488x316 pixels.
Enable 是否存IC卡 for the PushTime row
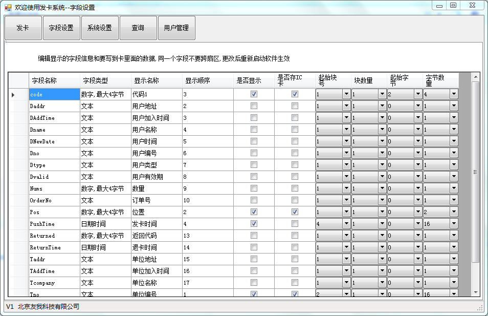coord(295,223)
